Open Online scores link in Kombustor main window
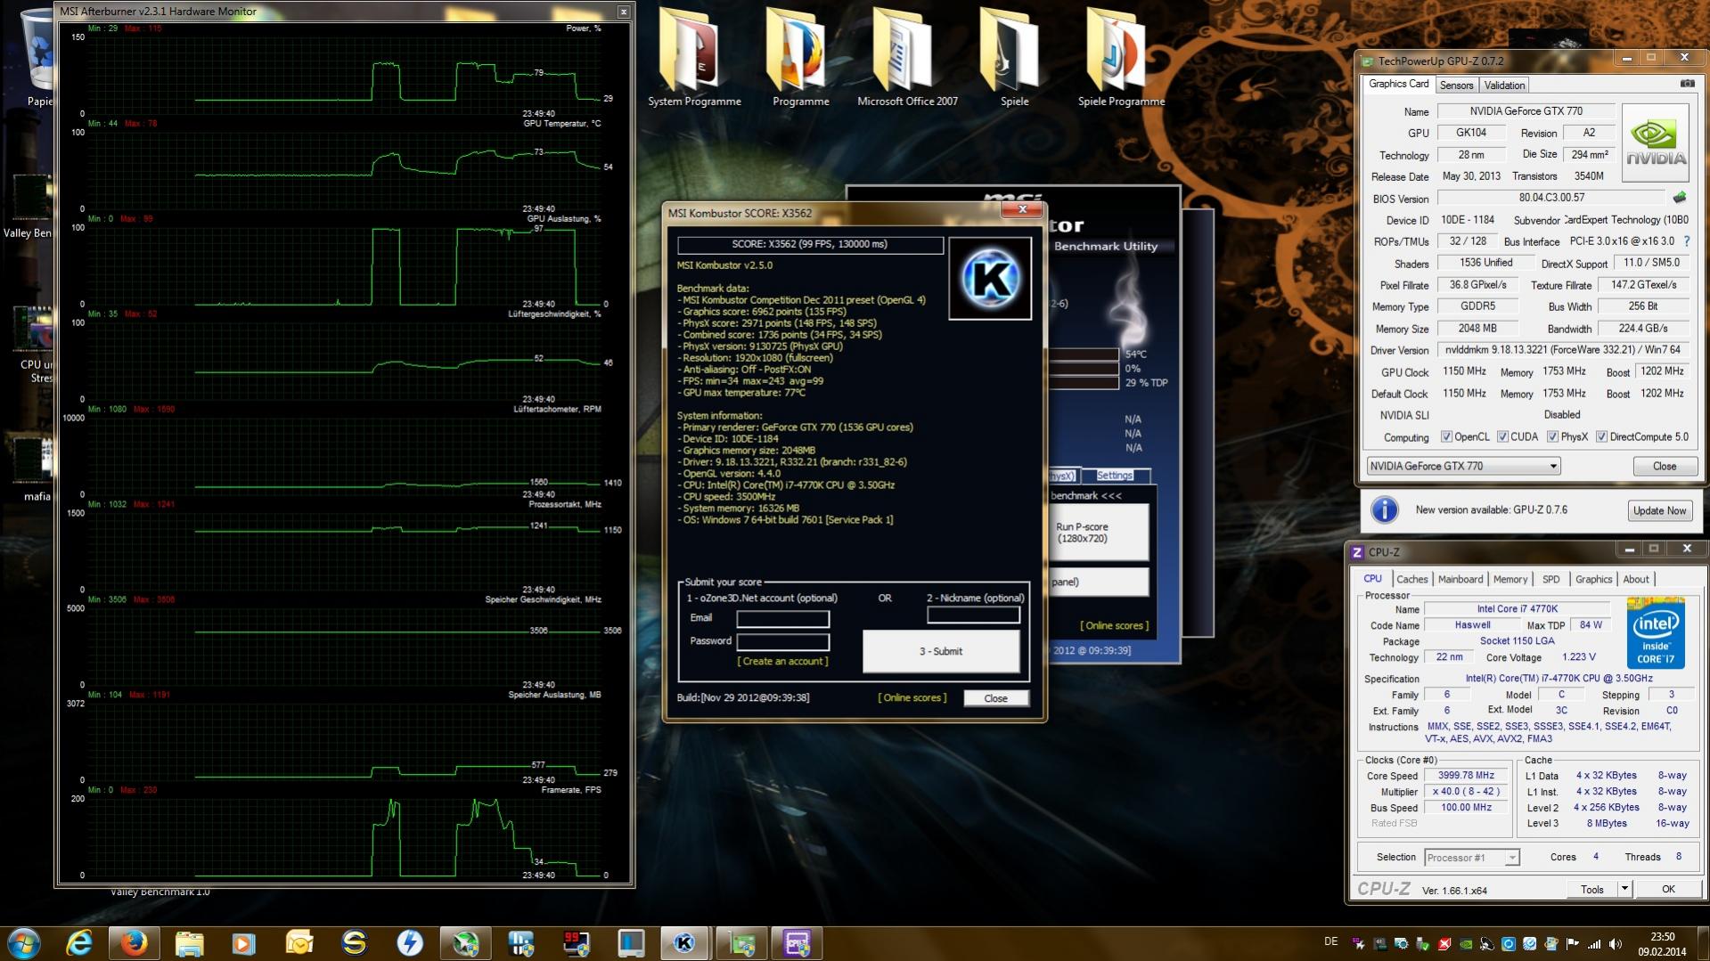The height and width of the screenshot is (961, 1710). [1114, 625]
